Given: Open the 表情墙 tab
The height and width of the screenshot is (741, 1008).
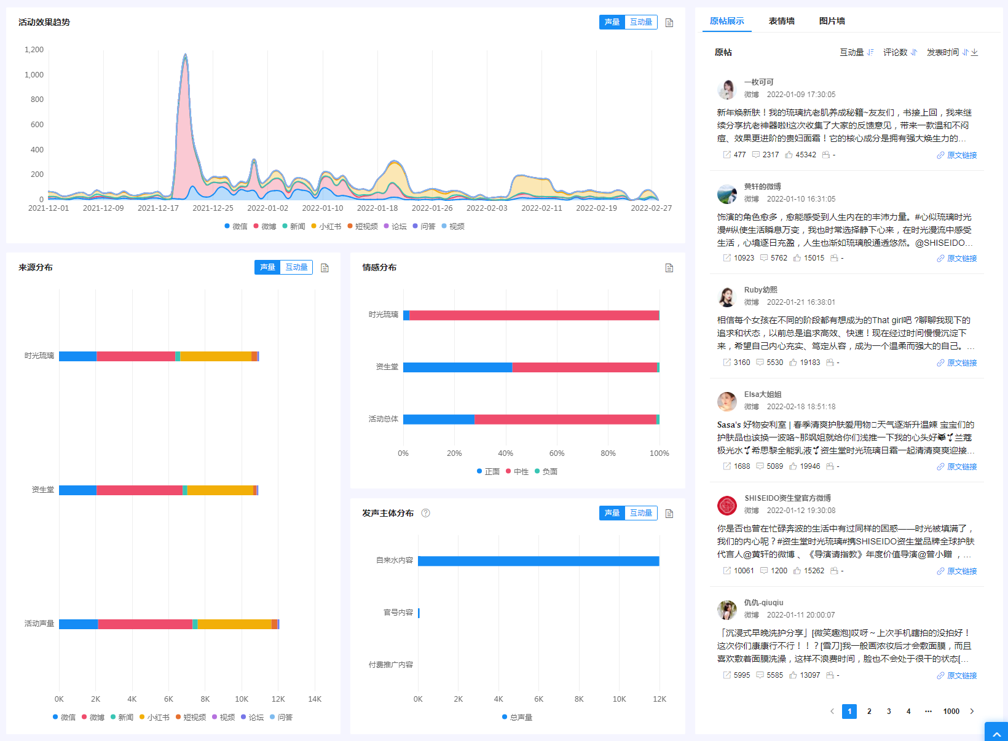Looking at the screenshot, I should pyautogui.click(x=782, y=21).
